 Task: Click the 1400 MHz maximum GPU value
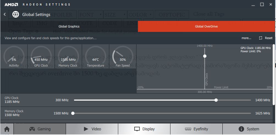pyautogui.click(x=263, y=100)
